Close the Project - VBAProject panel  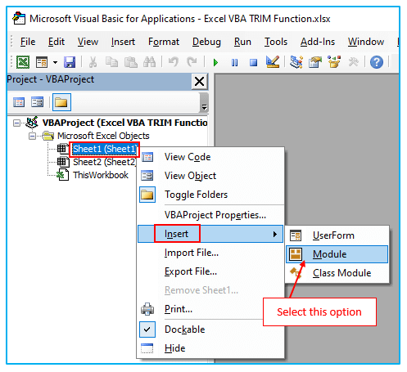click(200, 81)
